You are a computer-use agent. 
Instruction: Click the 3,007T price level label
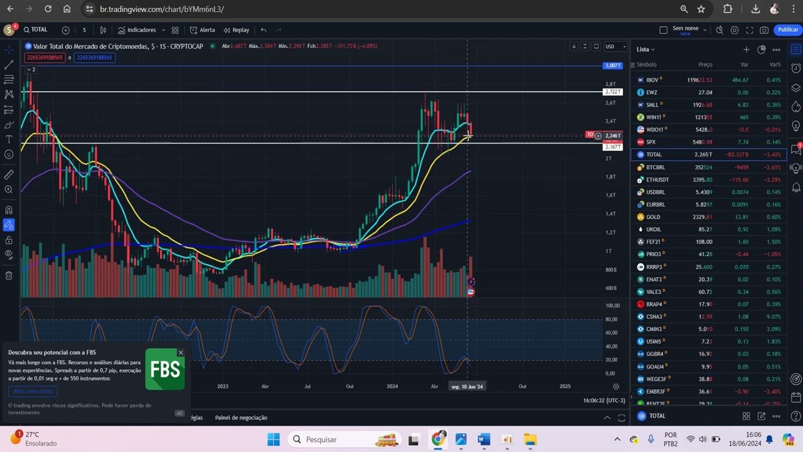pyautogui.click(x=613, y=65)
